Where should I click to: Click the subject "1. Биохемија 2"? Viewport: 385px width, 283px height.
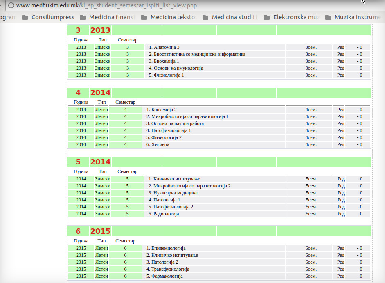[161, 110]
